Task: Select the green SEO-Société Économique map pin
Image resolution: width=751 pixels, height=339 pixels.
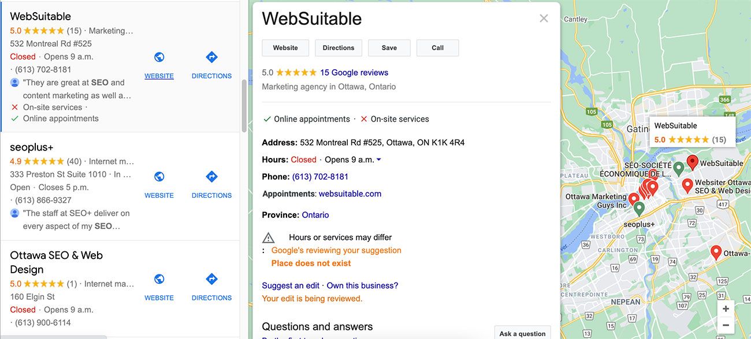Action: (x=679, y=168)
